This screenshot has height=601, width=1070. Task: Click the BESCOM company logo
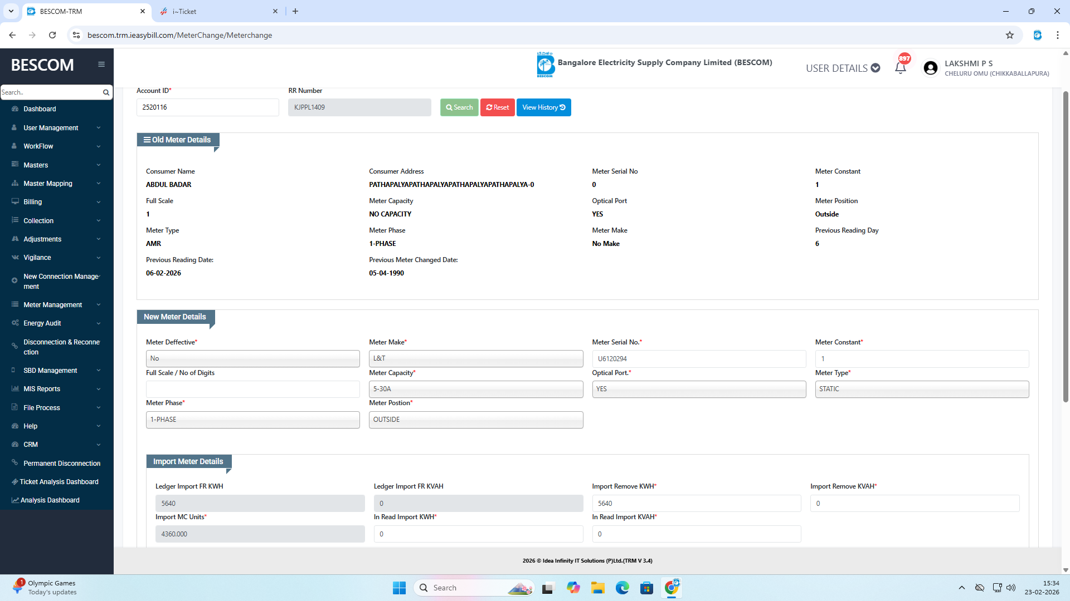click(545, 65)
